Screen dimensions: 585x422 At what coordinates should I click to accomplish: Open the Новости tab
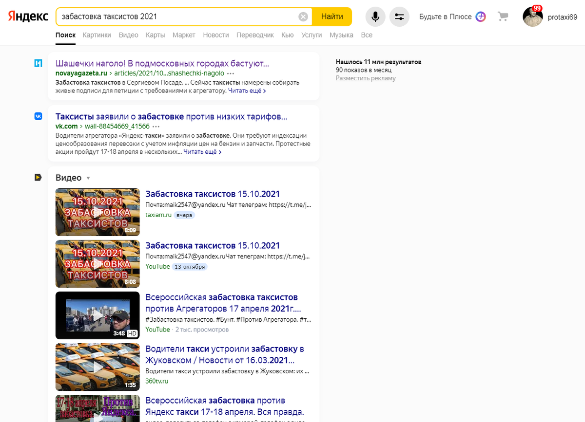[x=216, y=35]
